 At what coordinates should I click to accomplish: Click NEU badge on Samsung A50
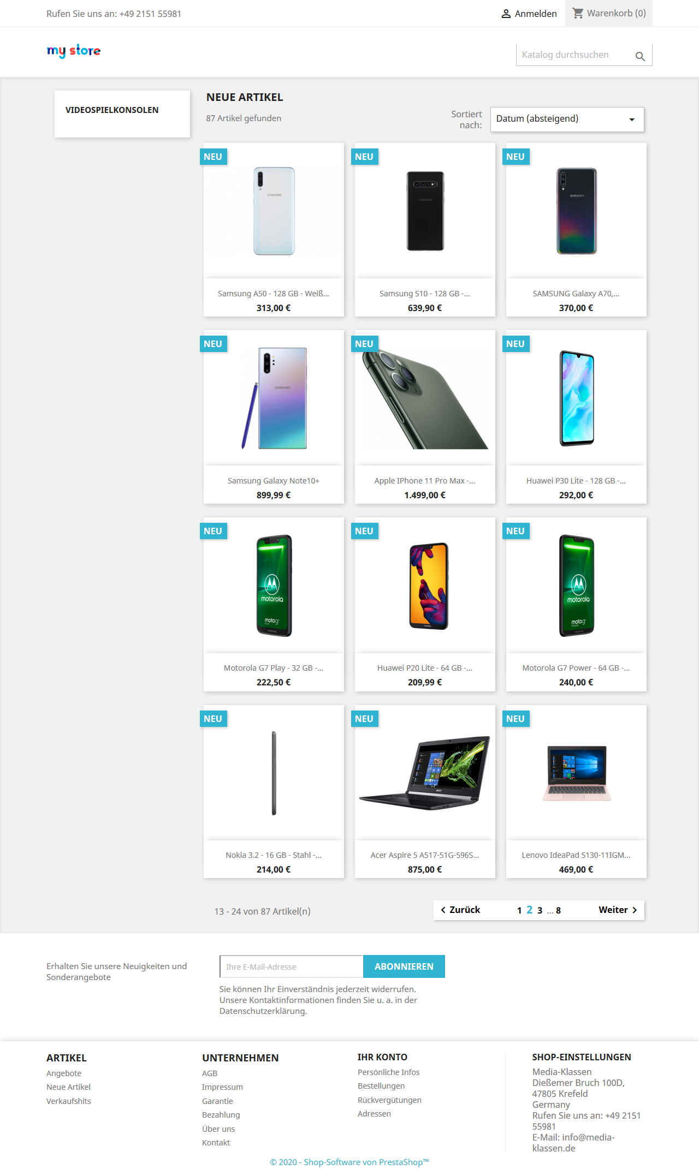point(213,157)
